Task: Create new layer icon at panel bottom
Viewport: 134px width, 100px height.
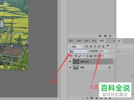Action: click(106, 98)
